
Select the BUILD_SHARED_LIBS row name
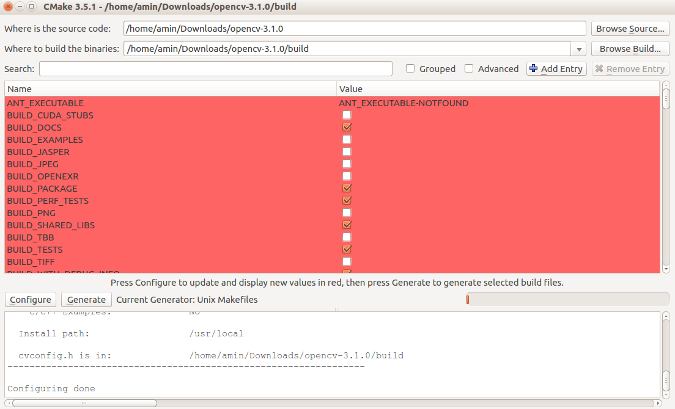(x=51, y=225)
